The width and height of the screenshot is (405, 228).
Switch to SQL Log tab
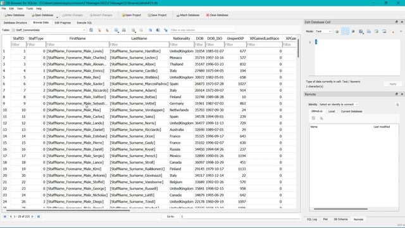[312, 219]
